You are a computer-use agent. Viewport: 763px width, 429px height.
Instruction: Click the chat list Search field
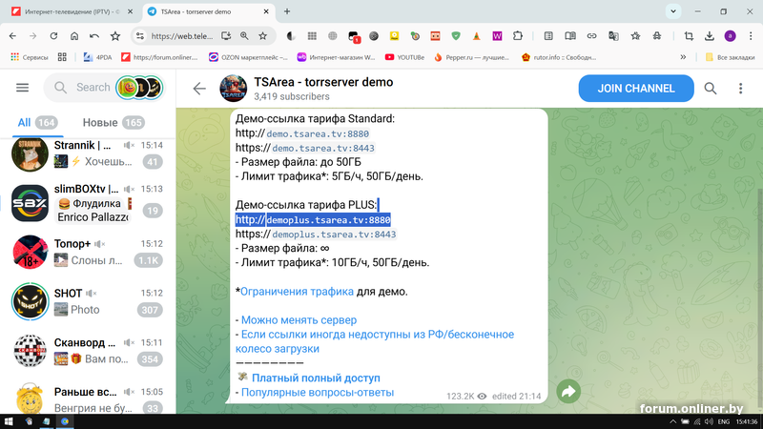93,88
